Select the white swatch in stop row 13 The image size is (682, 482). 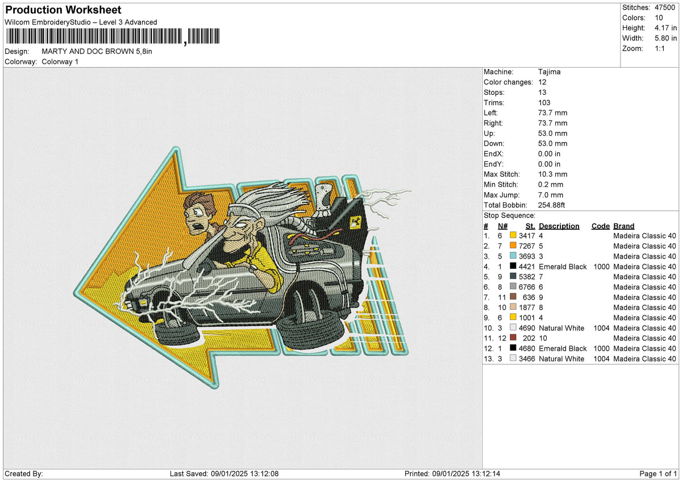[x=513, y=358]
